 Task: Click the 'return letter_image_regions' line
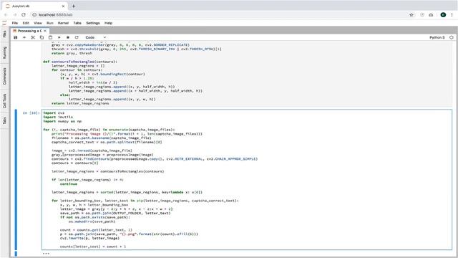click(80, 103)
